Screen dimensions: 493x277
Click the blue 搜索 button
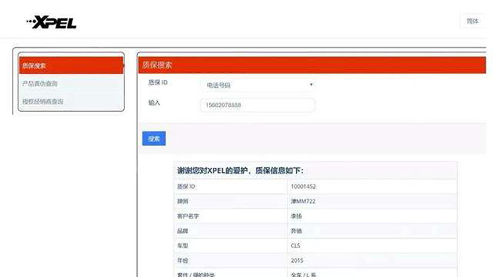click(x=154, y=138)
